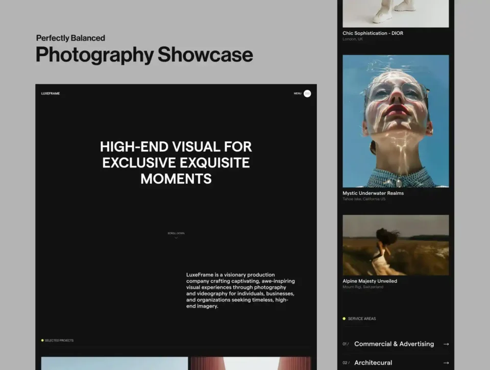490x370 pixels.
Task: Click the yellow dot beside Service Areas
Action: click(x=344, y=318)
